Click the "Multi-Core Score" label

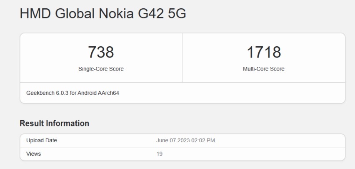(x=263, y=69)
